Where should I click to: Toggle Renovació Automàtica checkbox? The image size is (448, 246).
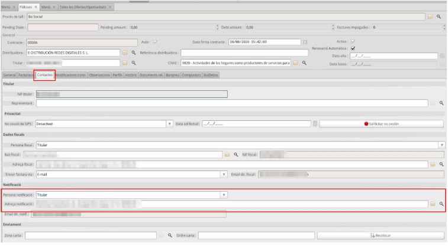tap(353, 48)
